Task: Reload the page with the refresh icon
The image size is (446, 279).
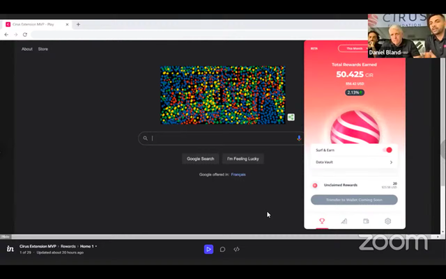Action: pos(25,34)
